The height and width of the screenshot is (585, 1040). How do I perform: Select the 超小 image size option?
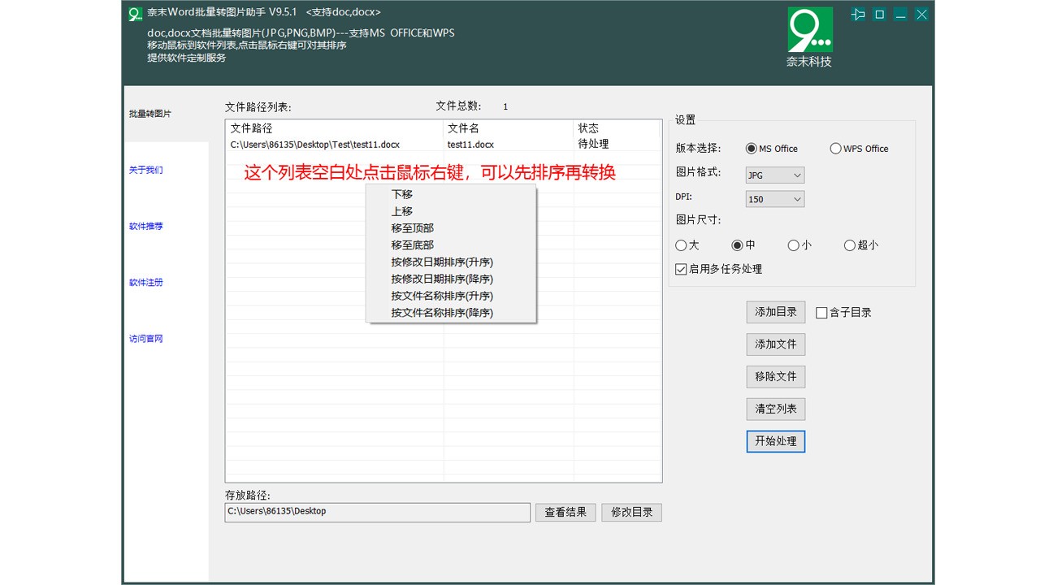click(x=849, y=245)
